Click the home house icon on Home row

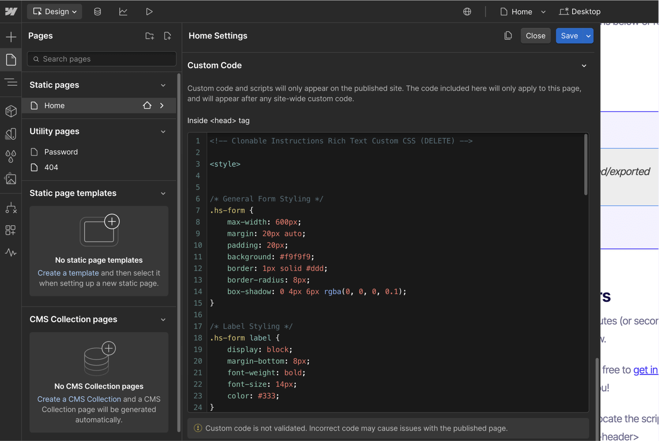coord(147,105)
